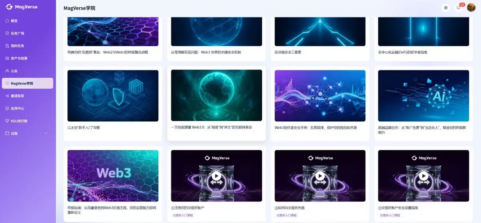Click the 概览 home icon in the sidebar

tap(7, 21)
